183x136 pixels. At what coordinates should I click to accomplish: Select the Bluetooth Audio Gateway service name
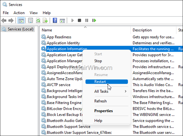[65, 121]
